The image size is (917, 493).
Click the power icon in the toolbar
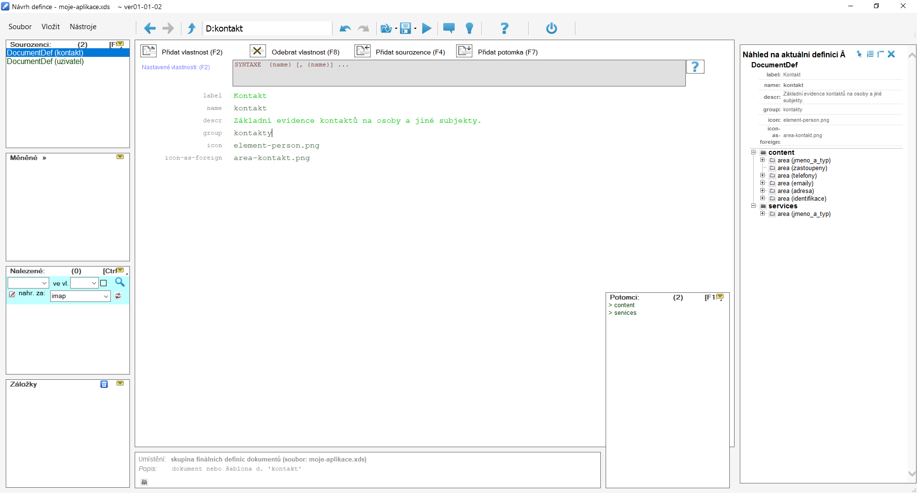point(551,29)
